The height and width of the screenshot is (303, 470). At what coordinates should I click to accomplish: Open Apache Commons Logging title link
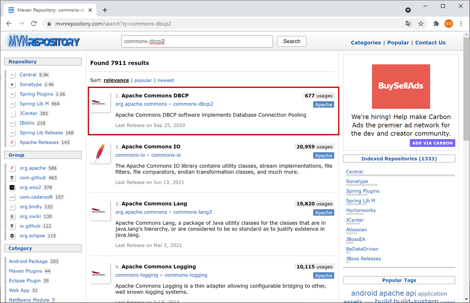(159, 266)
